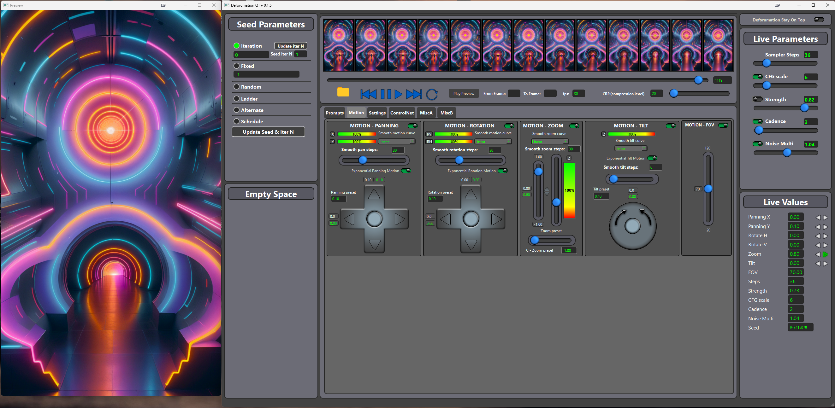Select the Random seed radio button
The height and width of the screenshot is (408, 835).
tap(237, 87)
